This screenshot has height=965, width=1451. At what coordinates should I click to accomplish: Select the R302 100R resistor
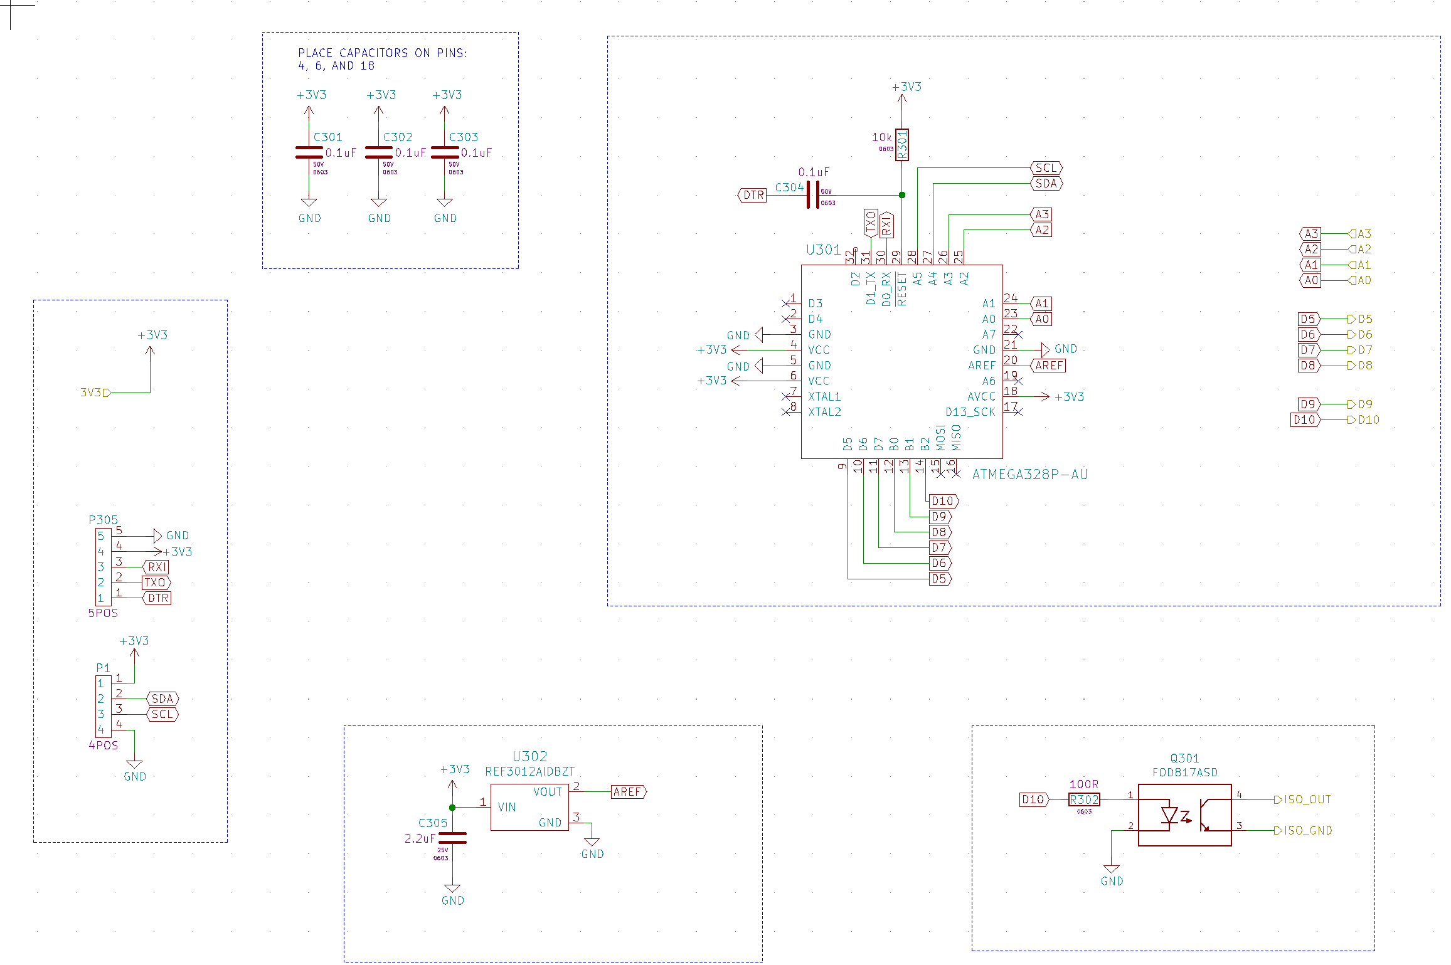[1083, 799]
